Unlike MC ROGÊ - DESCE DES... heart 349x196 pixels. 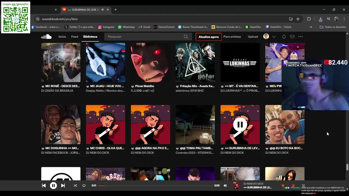point(43,86)
